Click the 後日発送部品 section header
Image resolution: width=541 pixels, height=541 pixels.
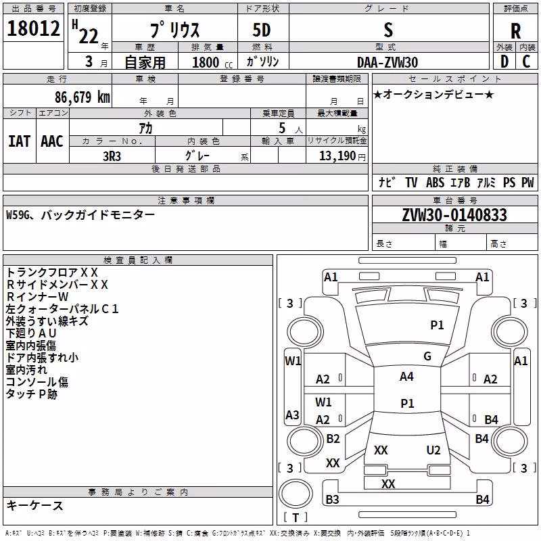(x=185, y=168)
